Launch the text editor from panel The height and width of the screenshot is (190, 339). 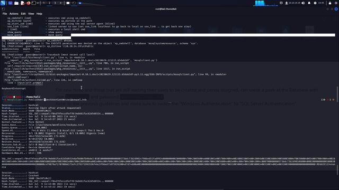(x=22, y=3)
